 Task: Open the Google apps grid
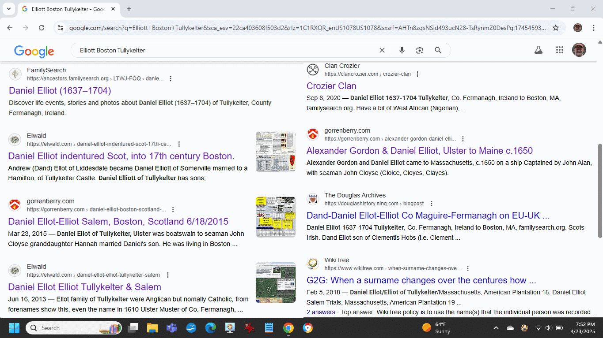[x=560, y=50]
